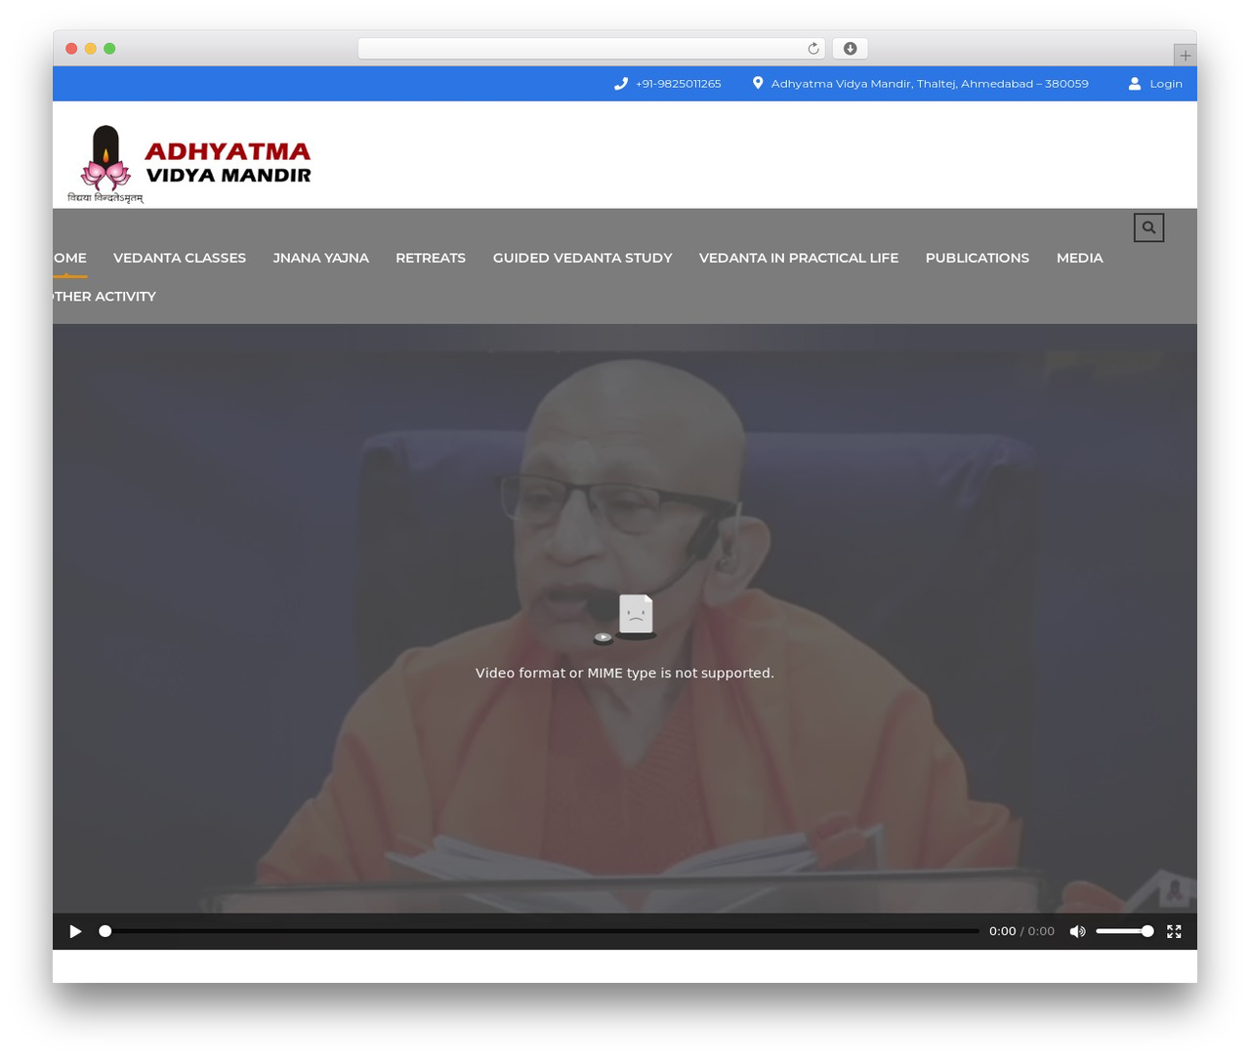Click the browser address bar

591,49
